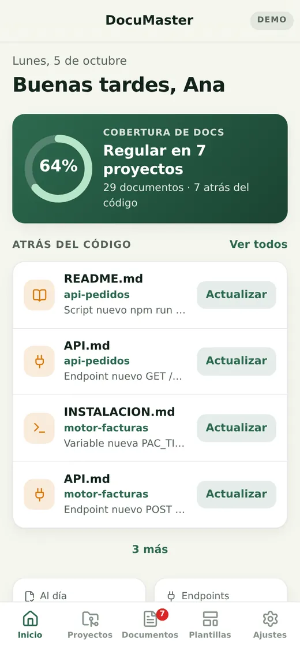Select the INSTALACION.md file name
The image size is (300, 650).
pyautogui.click(x=119, y=411)
